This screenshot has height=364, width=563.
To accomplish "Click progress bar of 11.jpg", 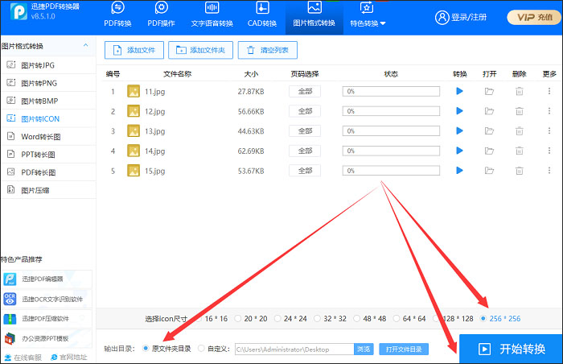I will pos(391,91).
